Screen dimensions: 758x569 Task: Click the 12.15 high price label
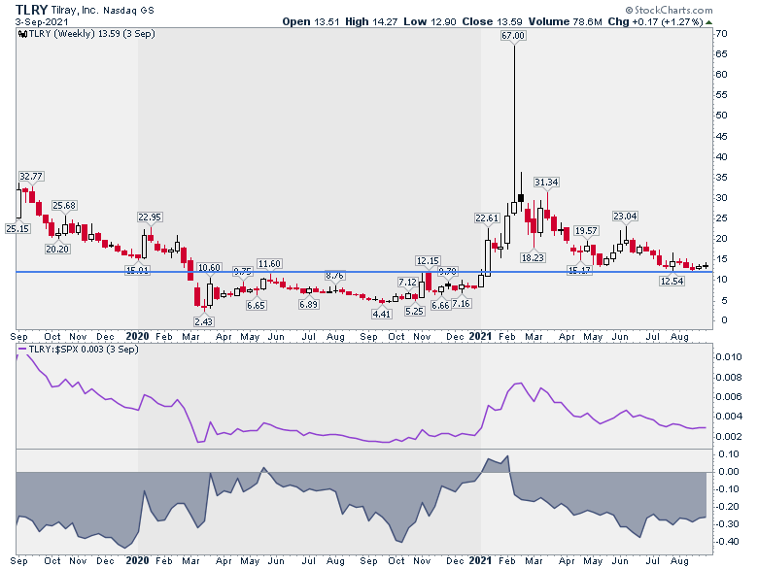pos(428,261)
